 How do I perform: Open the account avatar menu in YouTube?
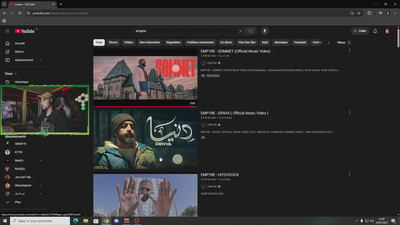pyautogui.click(x=387, y=31)
